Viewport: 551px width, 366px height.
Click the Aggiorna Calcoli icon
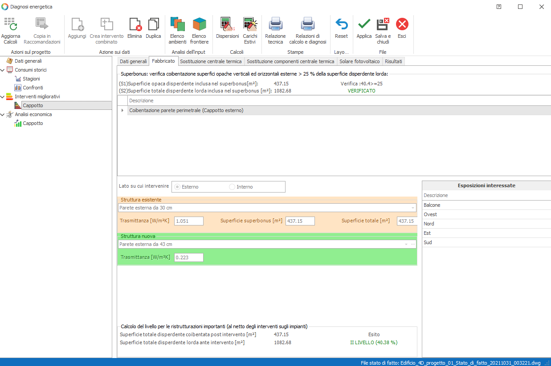[x=10, y=24]
